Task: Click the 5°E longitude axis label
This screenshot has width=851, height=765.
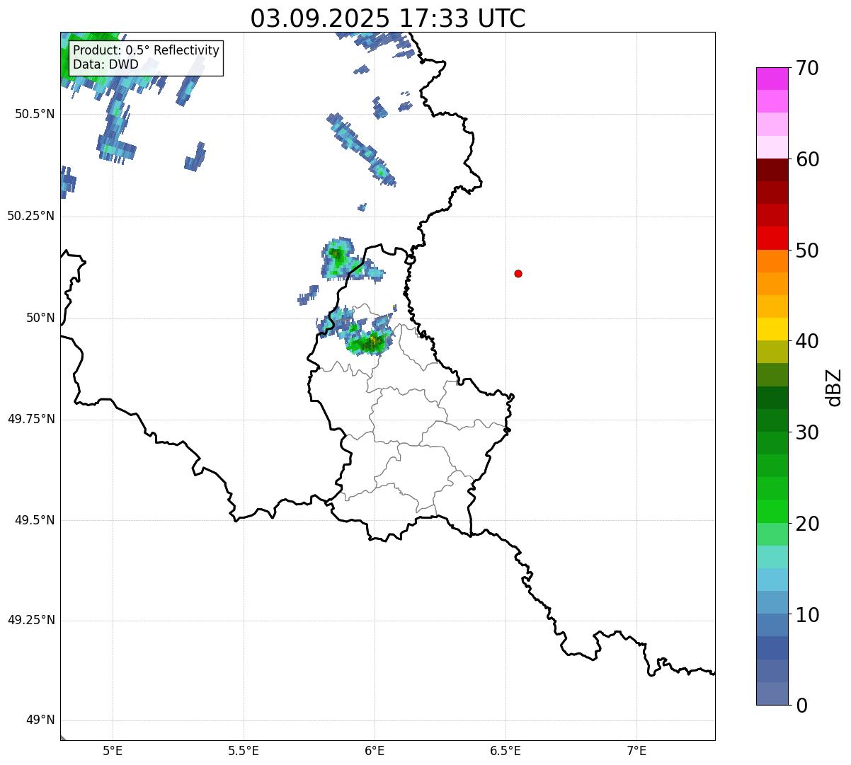Action: tap(113, 751)
